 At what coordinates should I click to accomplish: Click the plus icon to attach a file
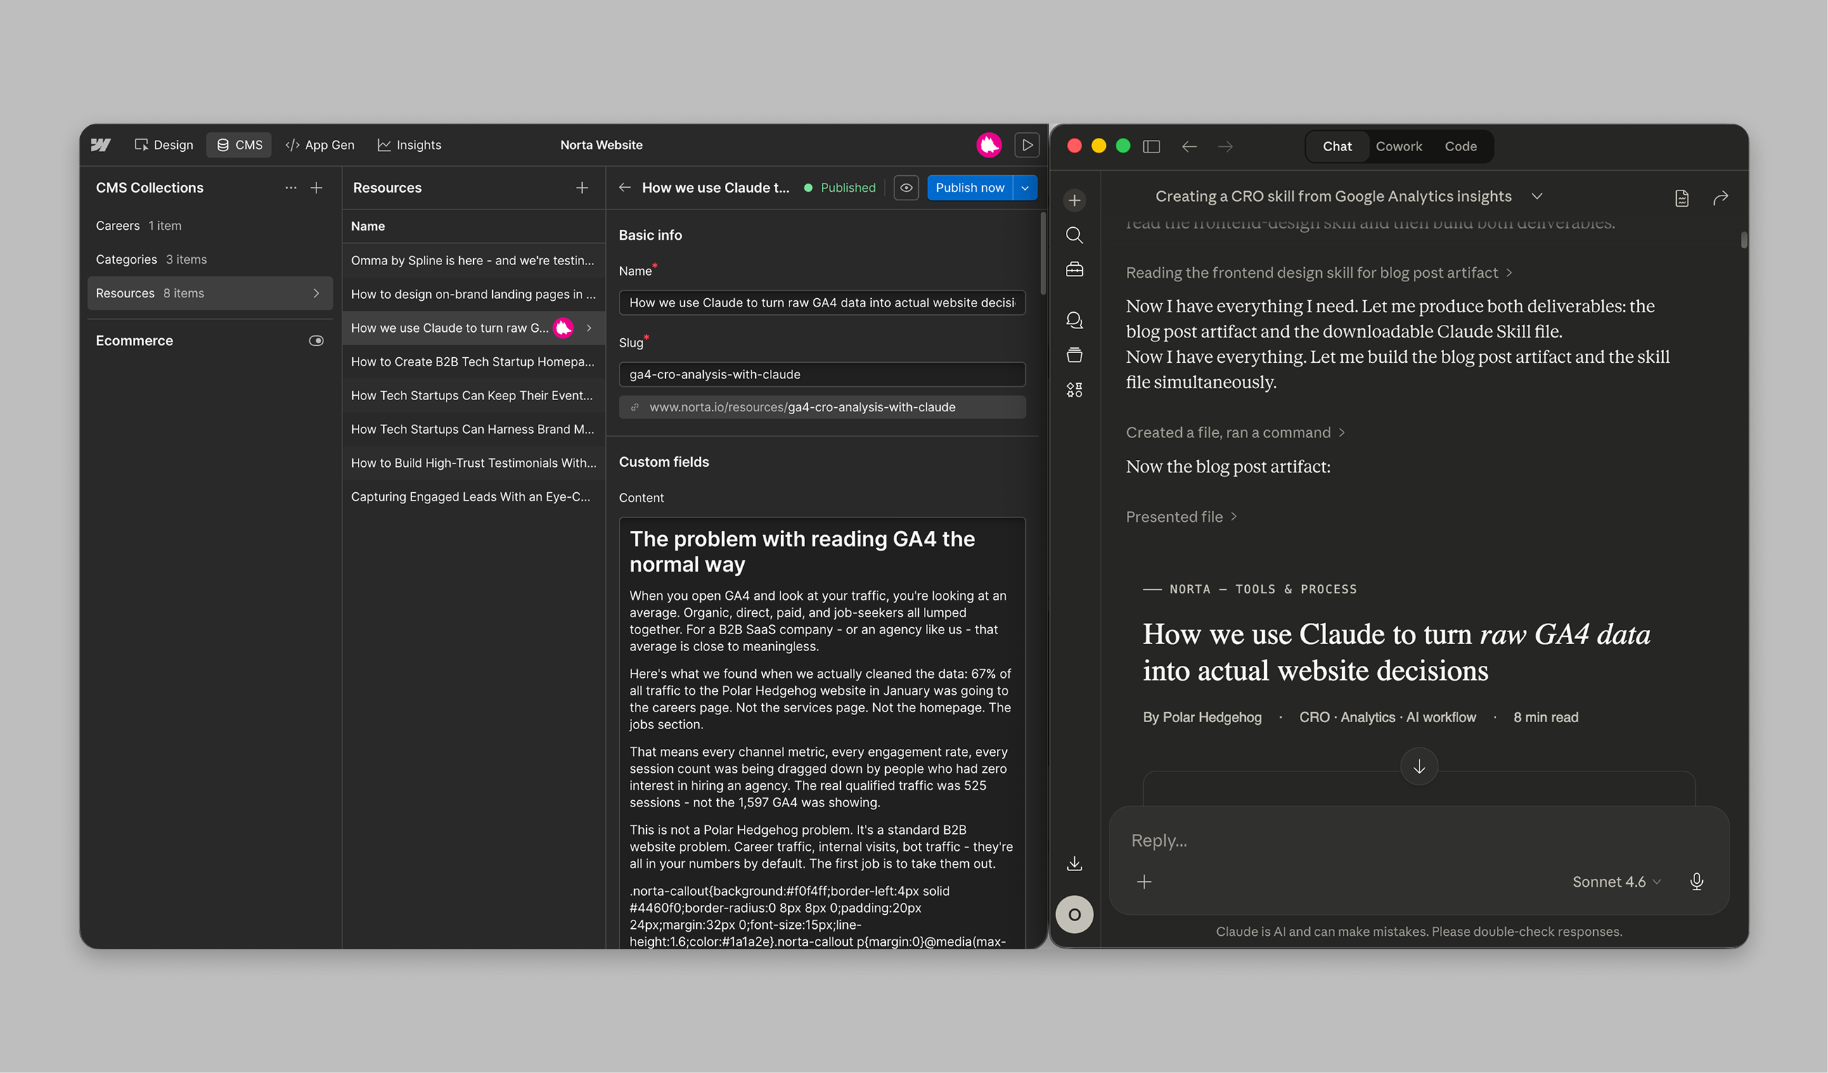point(1144,882)
